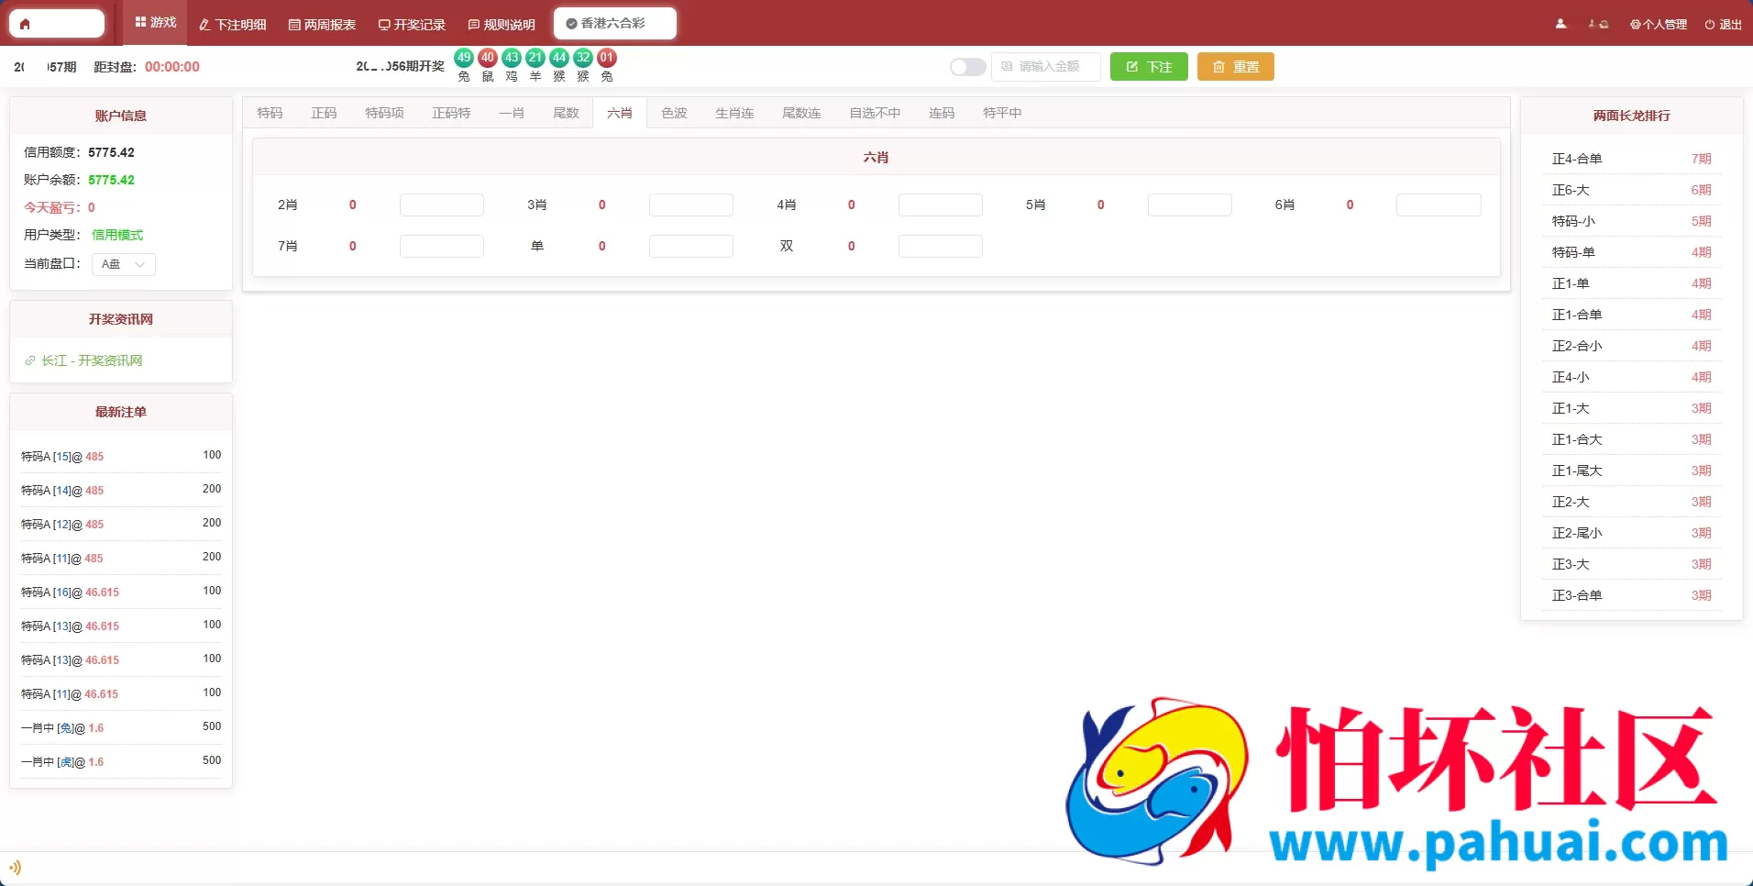Click the green ball number 43

(512, 57)
